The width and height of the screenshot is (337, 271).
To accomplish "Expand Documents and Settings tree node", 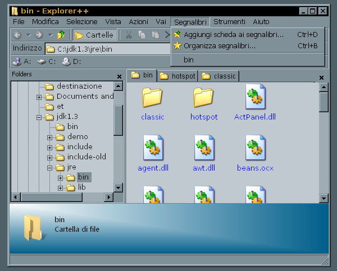I will (39, 97).
